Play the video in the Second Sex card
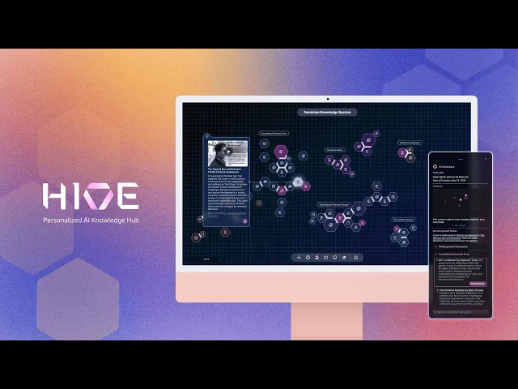This screenshot has height=389, width=518. (228, 152)
